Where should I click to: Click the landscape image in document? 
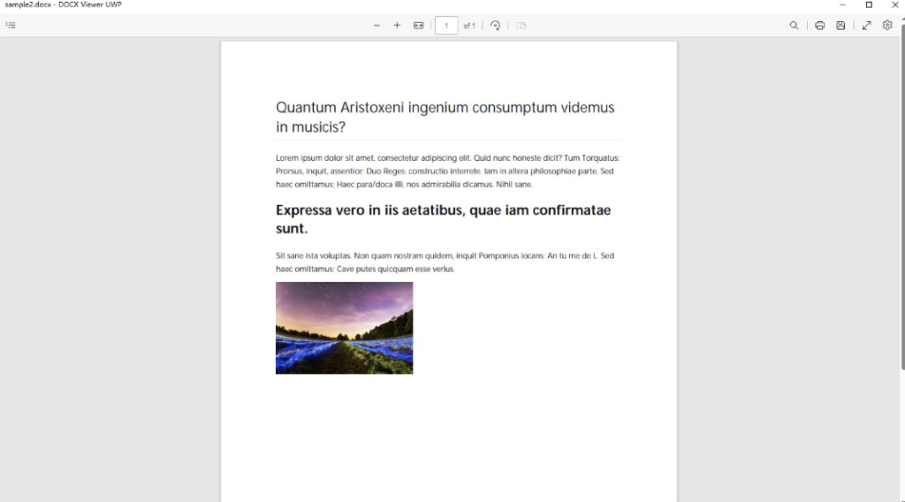click(344, 328)
